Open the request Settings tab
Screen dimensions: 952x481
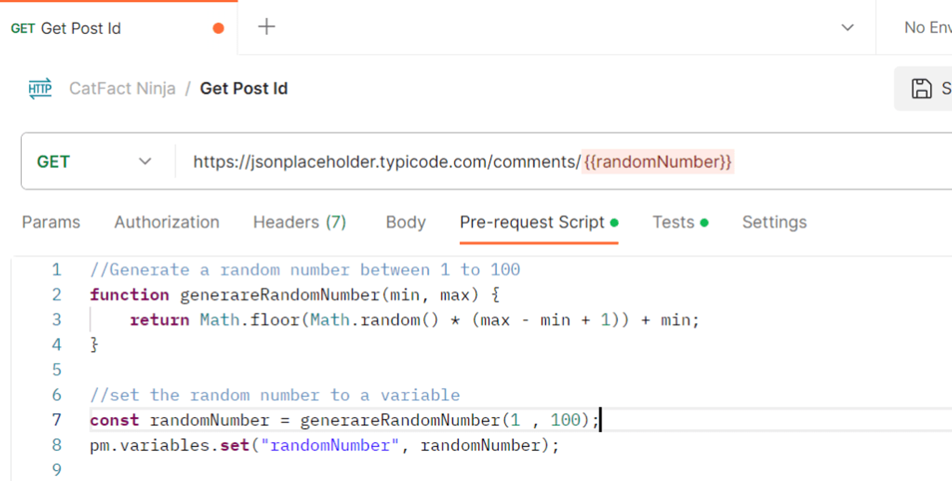(x=774, y=222)
